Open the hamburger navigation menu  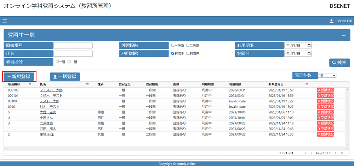(x=5, y=21)
